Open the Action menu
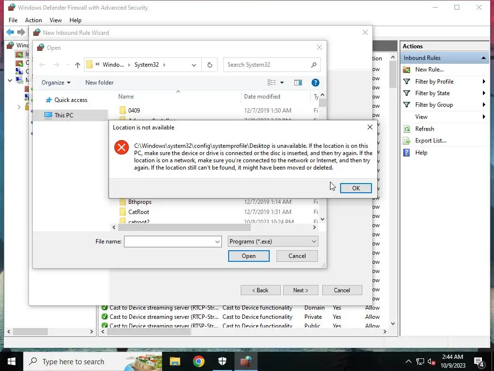 (33, 20)
